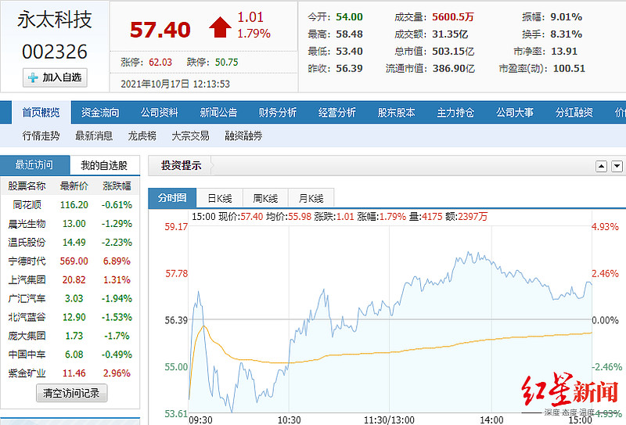Open the 同花顺 stock row
Screen dimensions: 626x425
pos(70,205)
